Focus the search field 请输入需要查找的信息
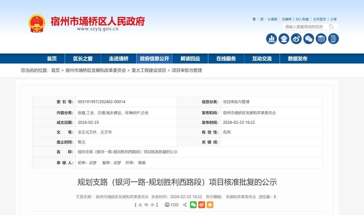 click(304, 27)
